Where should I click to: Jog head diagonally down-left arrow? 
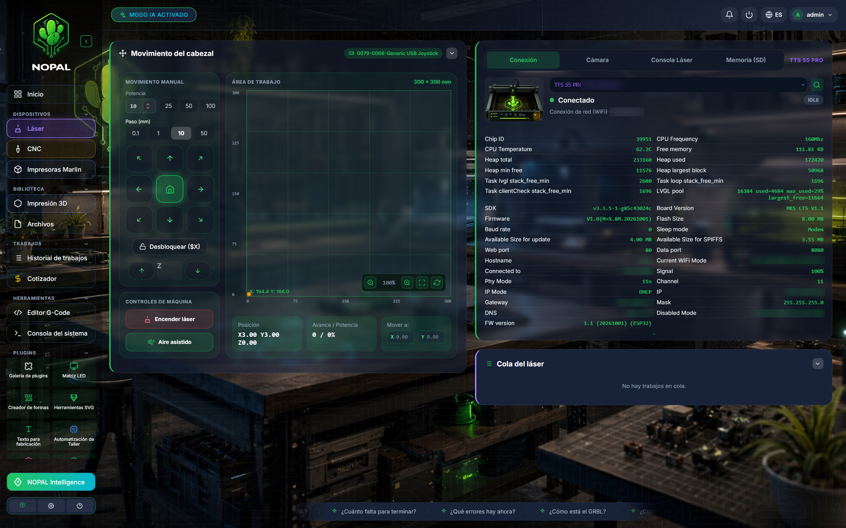[139, 220]
